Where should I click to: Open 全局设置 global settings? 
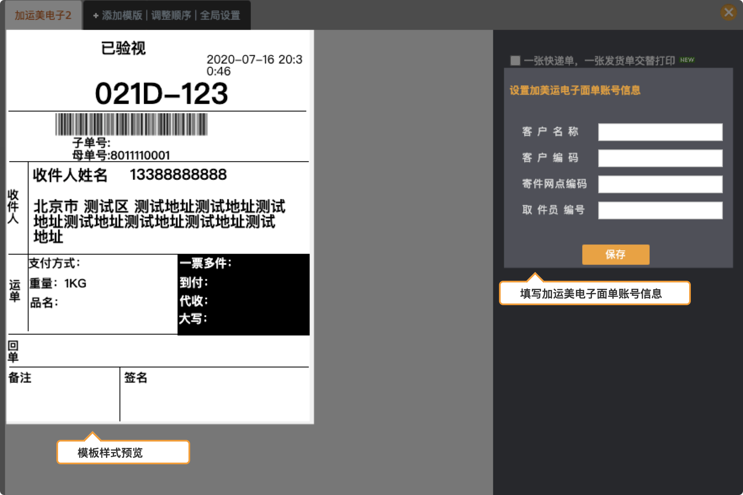220,16
